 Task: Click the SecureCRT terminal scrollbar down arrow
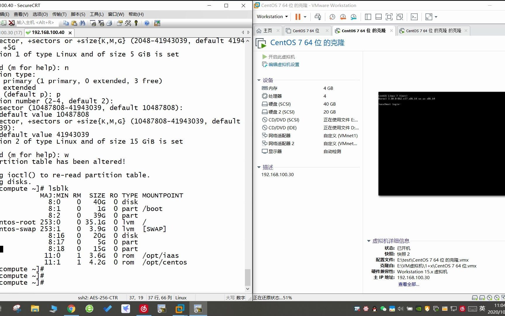pos(248,289)
